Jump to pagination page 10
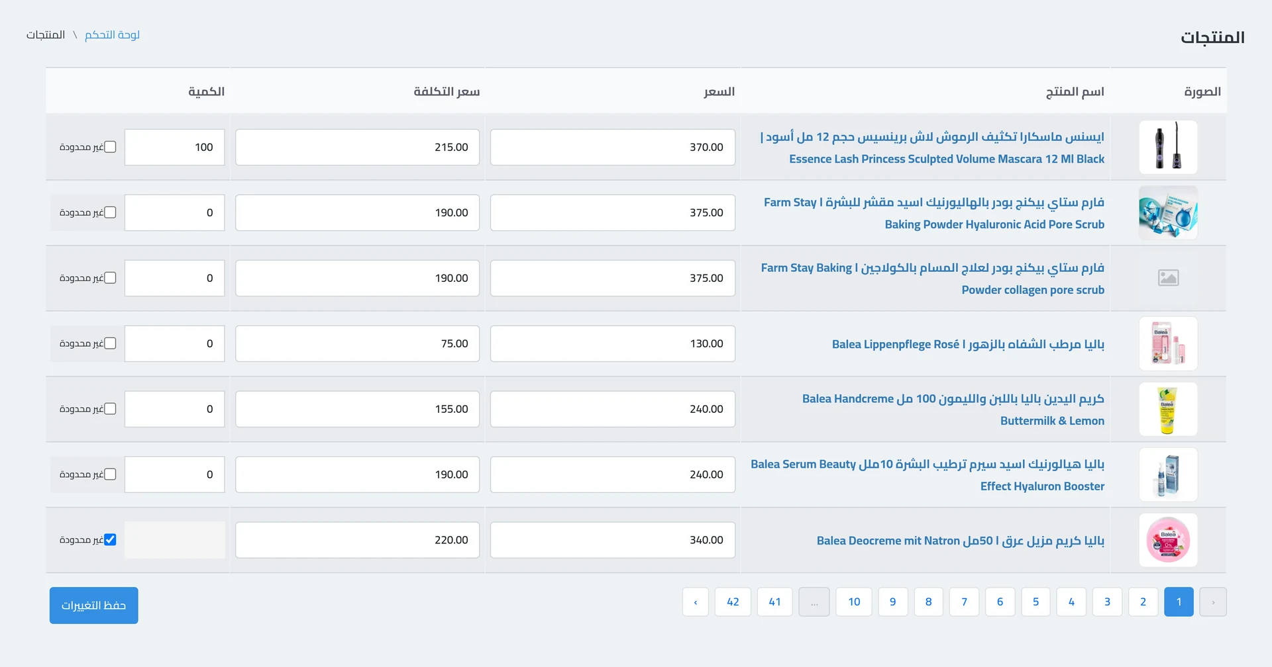This screenshot has width=1272, height=667. pyautogui.click(x=854, y=601)
